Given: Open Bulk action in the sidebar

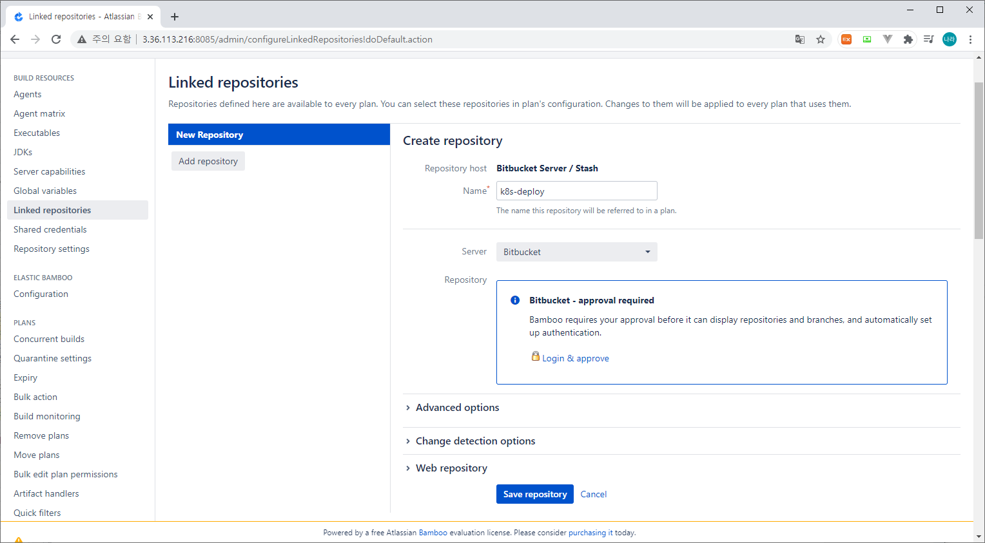Looking at the screenshot, I should click(x=35, y=397).
